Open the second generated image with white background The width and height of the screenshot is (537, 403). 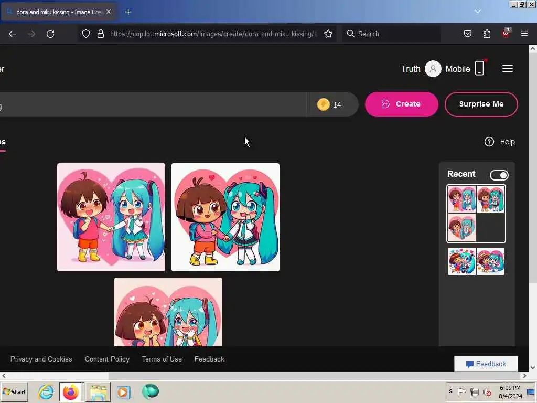point(225,217)
